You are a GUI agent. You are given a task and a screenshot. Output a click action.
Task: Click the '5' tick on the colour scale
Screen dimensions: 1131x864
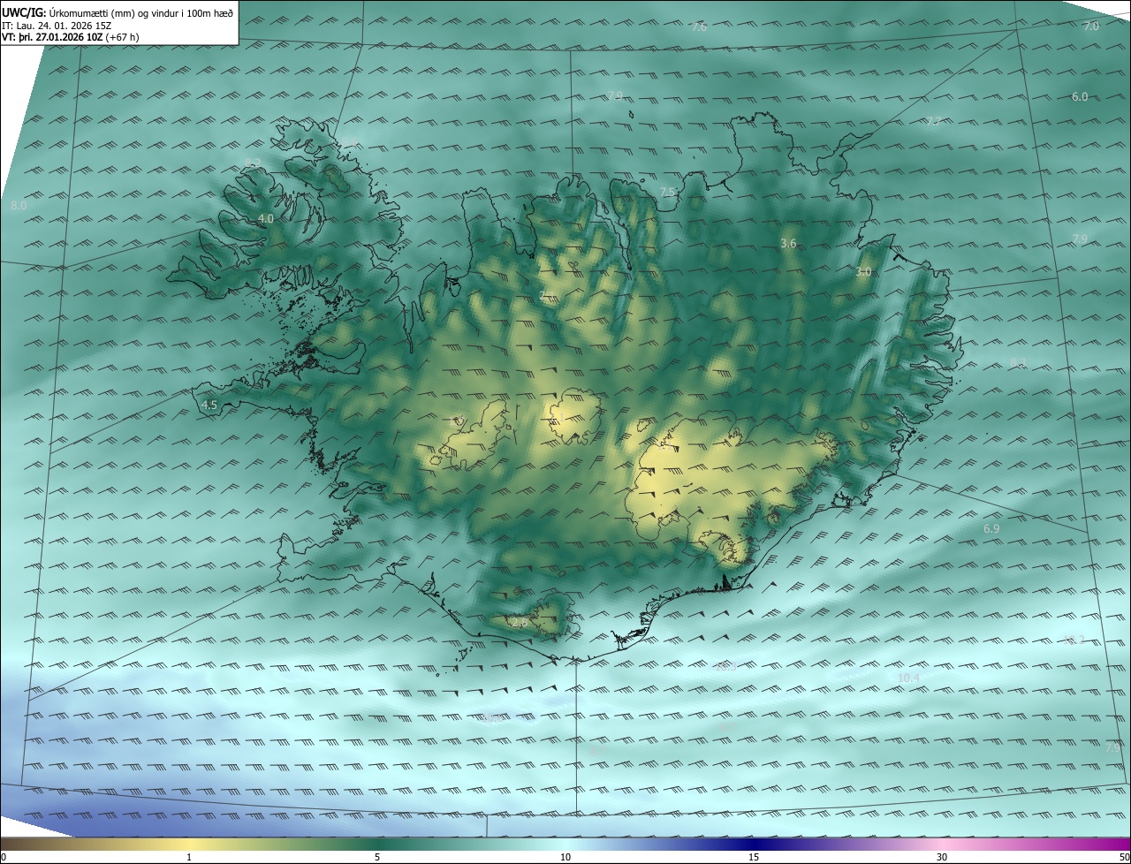point(377,857)
